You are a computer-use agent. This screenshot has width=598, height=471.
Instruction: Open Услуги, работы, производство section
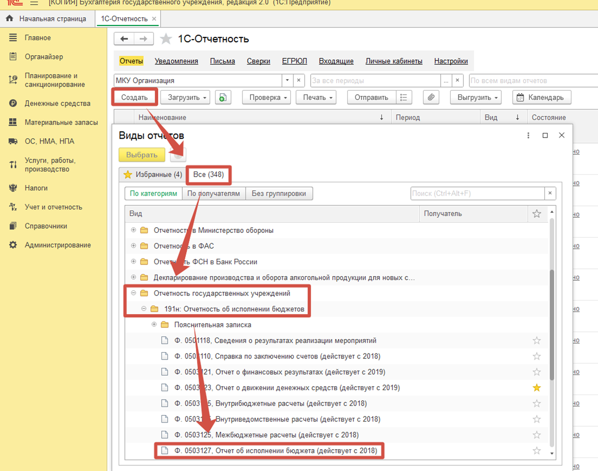50,165
